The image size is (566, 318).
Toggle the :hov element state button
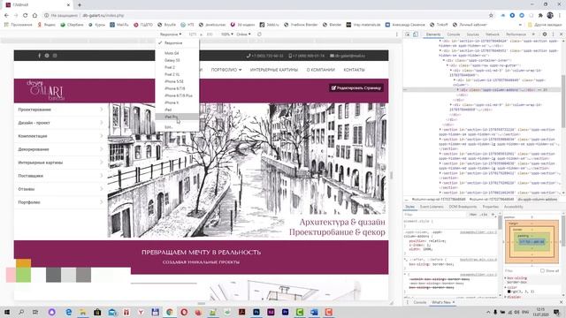click(473, 215)
